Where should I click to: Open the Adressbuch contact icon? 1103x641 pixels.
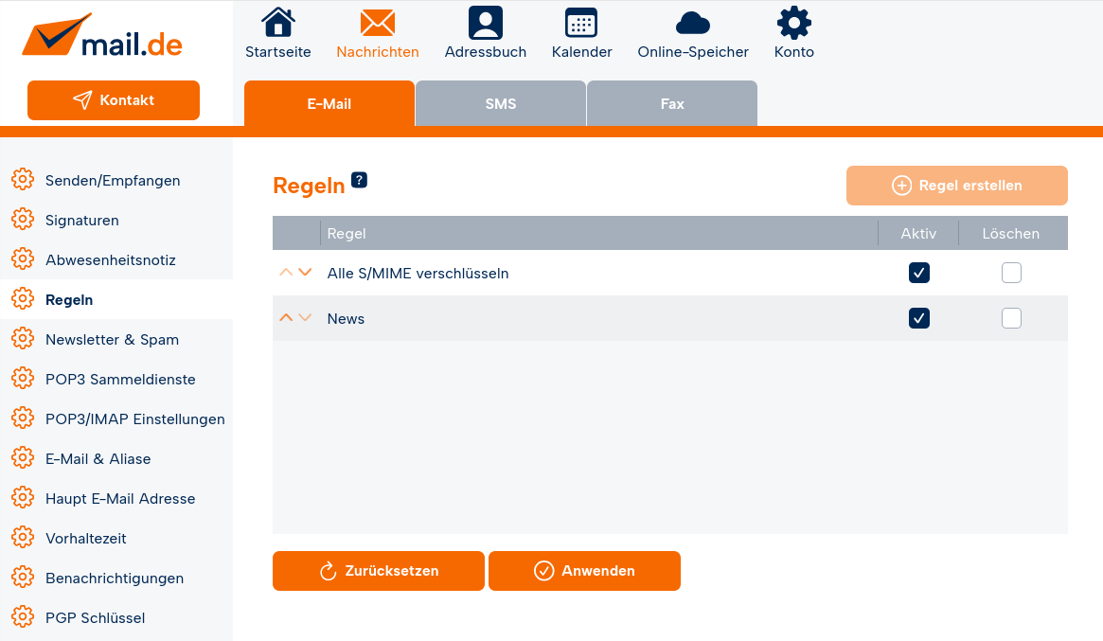click(486, 23)
